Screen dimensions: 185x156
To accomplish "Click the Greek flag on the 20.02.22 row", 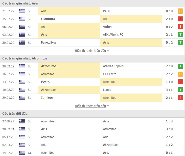I will click(x=22, y=66).
